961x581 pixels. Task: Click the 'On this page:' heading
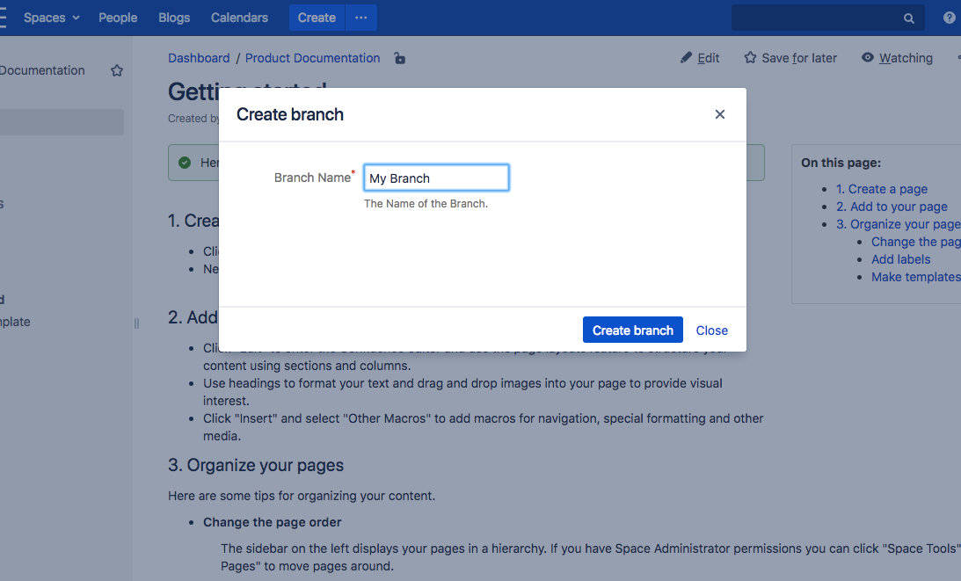point(841,163)
